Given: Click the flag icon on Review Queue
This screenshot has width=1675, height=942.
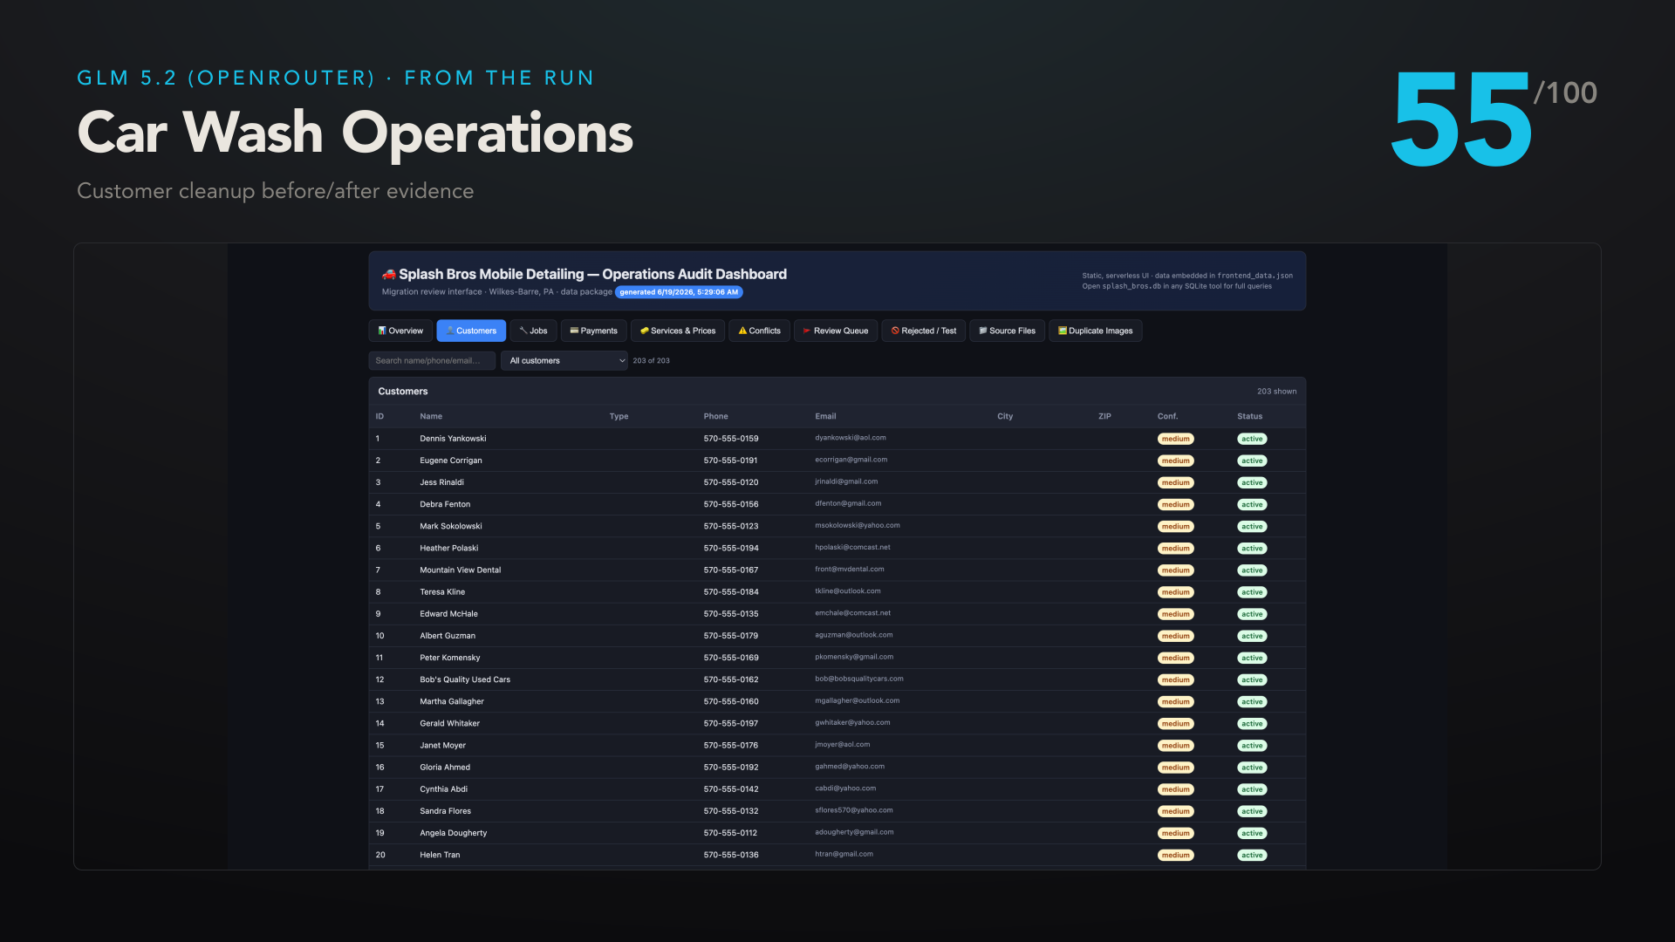Looking at the screenshot, I should pyautogui.click(x=807, y=331).
